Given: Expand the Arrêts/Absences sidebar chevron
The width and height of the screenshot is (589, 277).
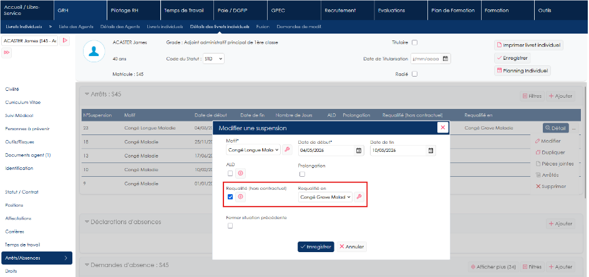Looking at the screenshot, I should tap(66, 258).
